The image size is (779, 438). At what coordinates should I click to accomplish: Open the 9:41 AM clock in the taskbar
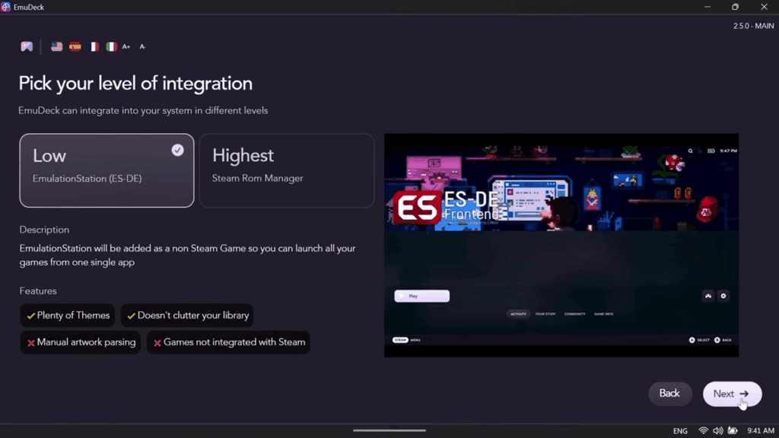click(761, 431)
